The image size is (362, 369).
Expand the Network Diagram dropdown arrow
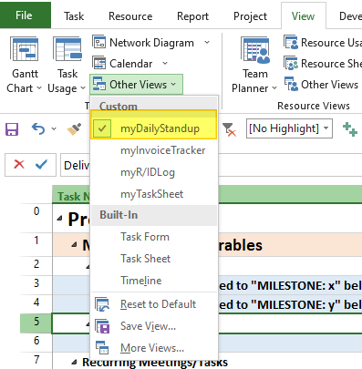[x=207, y=42]
